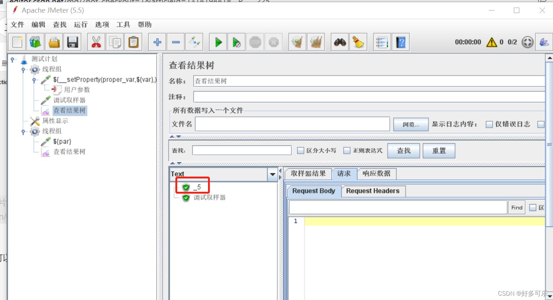This screenshot has width=553, height=300.
Task: Click the Clear all double broom icon
Action: [316, 42]
